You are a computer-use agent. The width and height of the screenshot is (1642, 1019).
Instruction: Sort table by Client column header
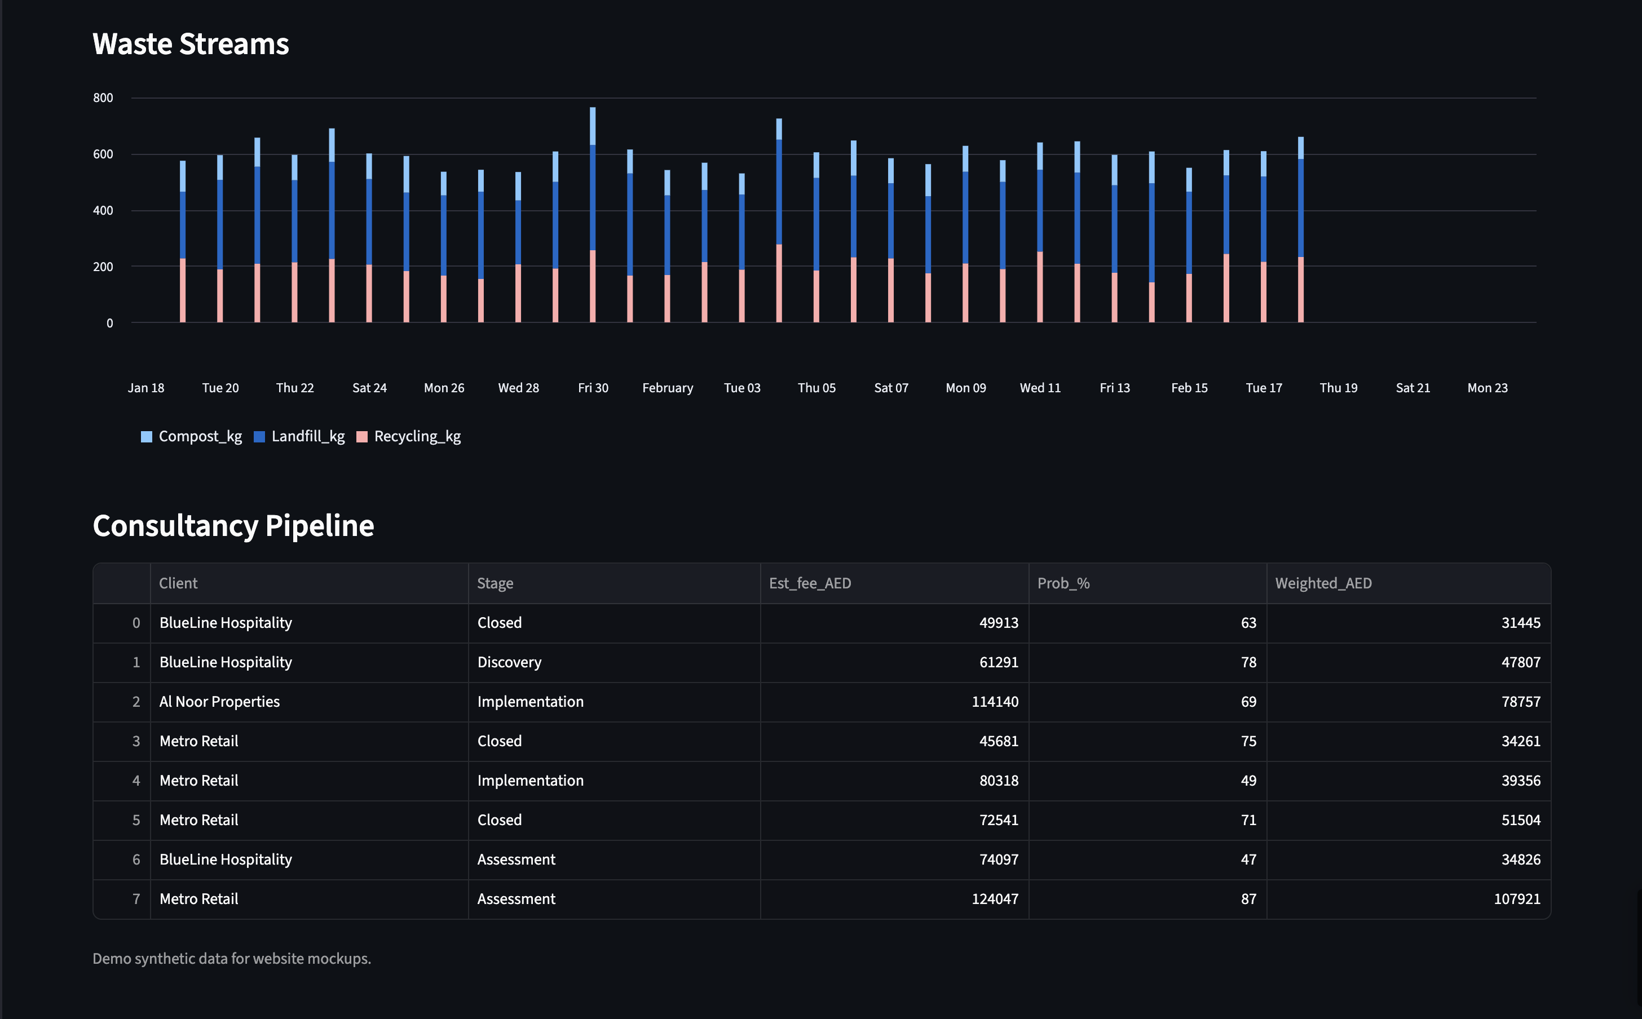coord(178,583)
